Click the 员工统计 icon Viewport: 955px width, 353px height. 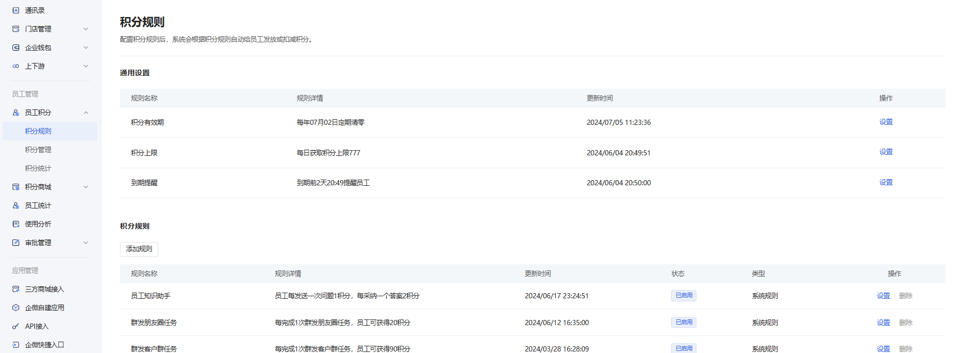tap(16, 205)
